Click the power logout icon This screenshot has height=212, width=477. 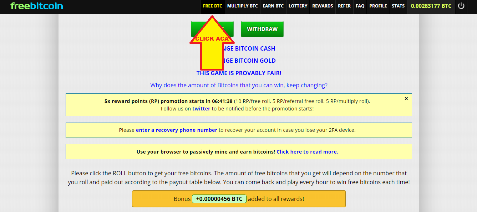[461, 6]
